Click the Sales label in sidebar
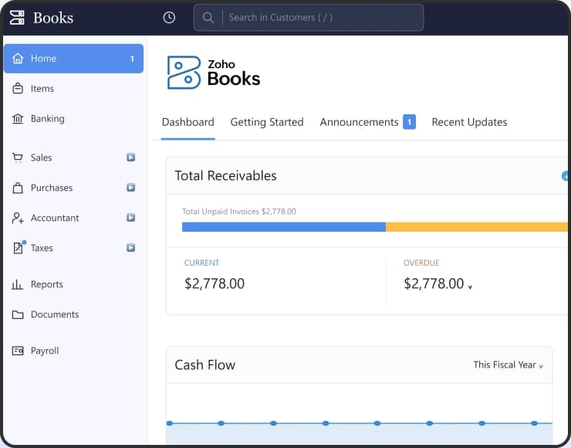This screenshot has width=571, height=448. [x=42, y=158]
